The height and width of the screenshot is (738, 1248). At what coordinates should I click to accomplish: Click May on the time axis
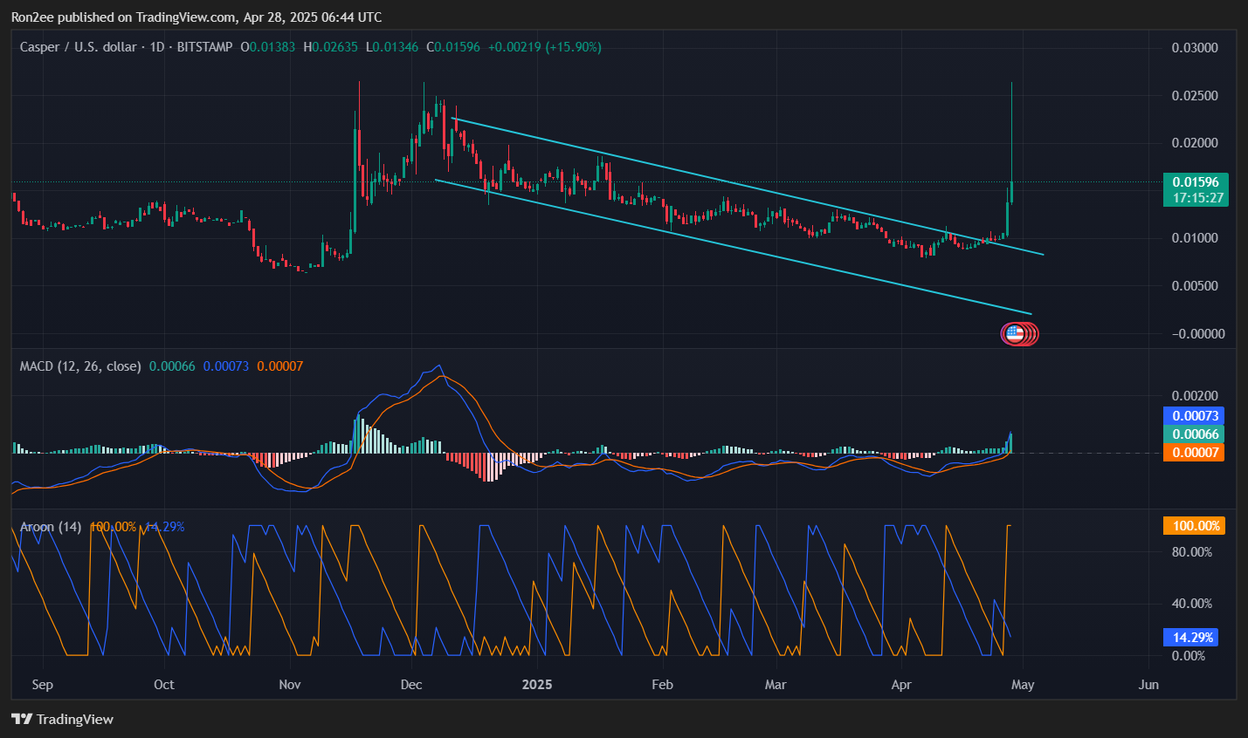pos(1023,685)
